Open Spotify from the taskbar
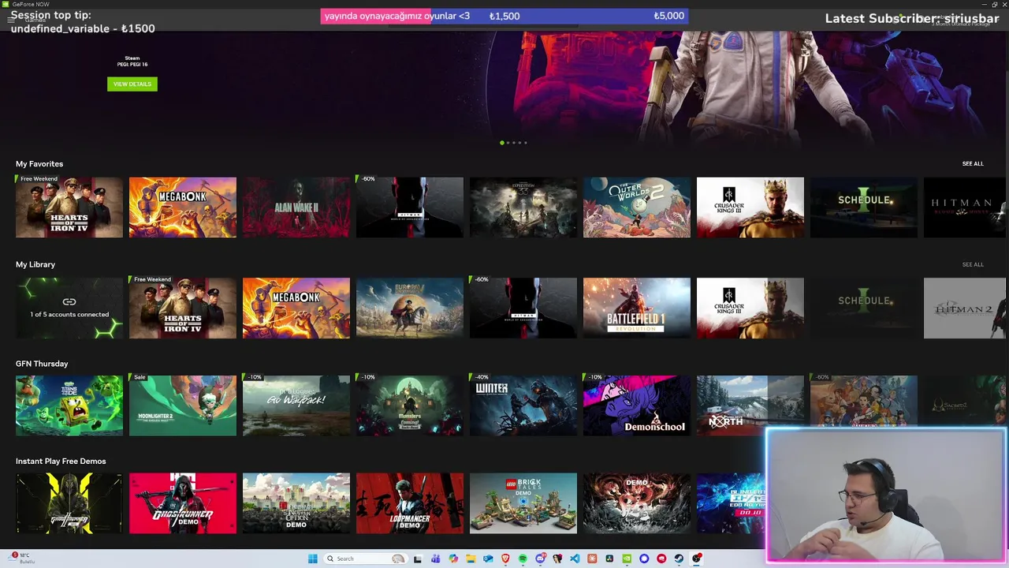The height and width of the screenshot is (568, 1009). tap(523, 559)
